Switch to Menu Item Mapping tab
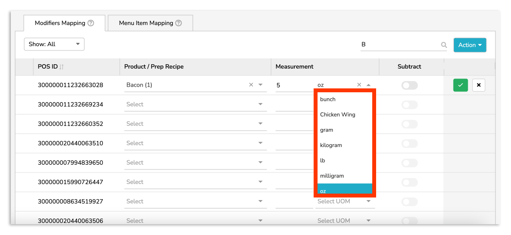Screen dimensions: 511x235 150,23
